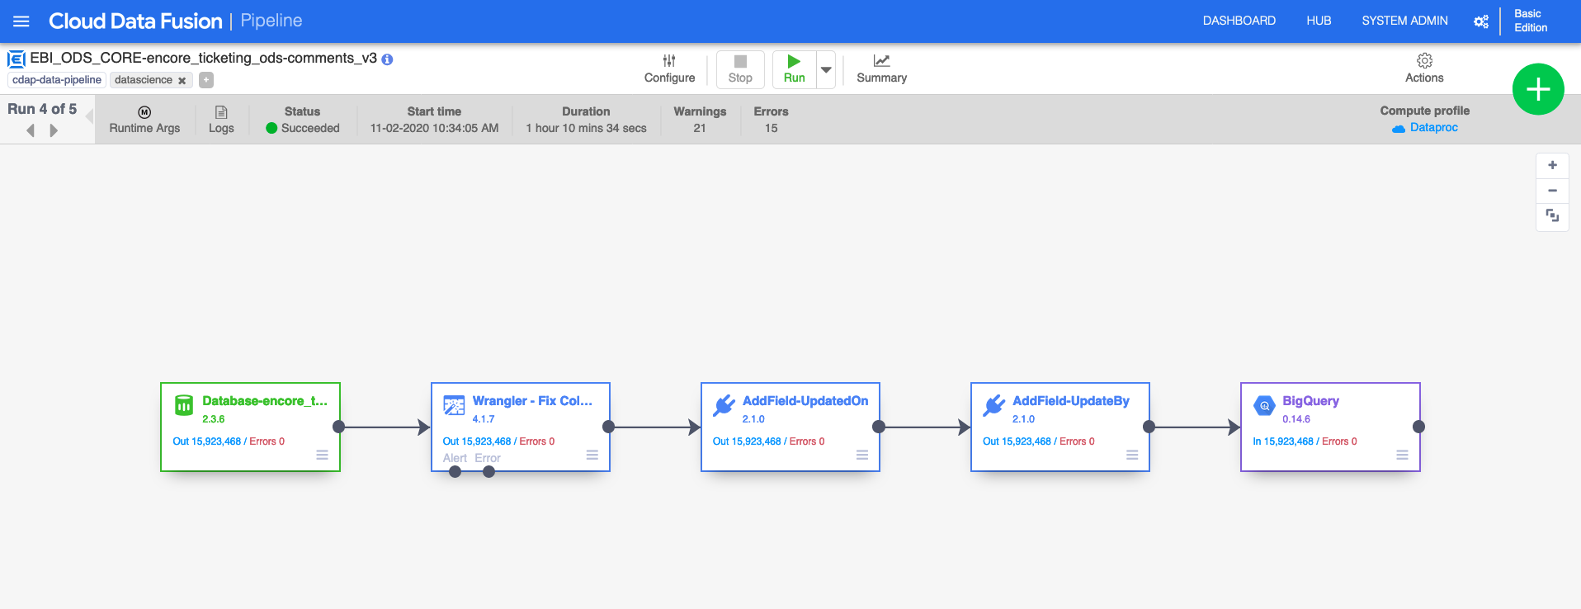Select the BigQuery sink node icon
Image resolution: width=1581 pixels, height=609 pixels.
(x=1264, y=405)
